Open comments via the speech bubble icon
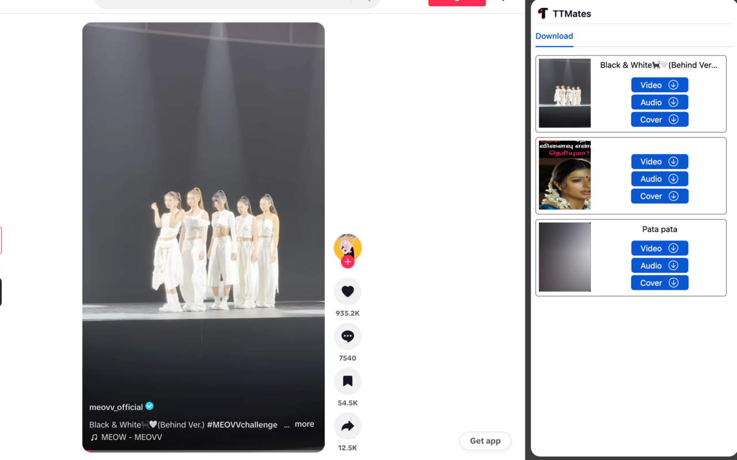 347,336
